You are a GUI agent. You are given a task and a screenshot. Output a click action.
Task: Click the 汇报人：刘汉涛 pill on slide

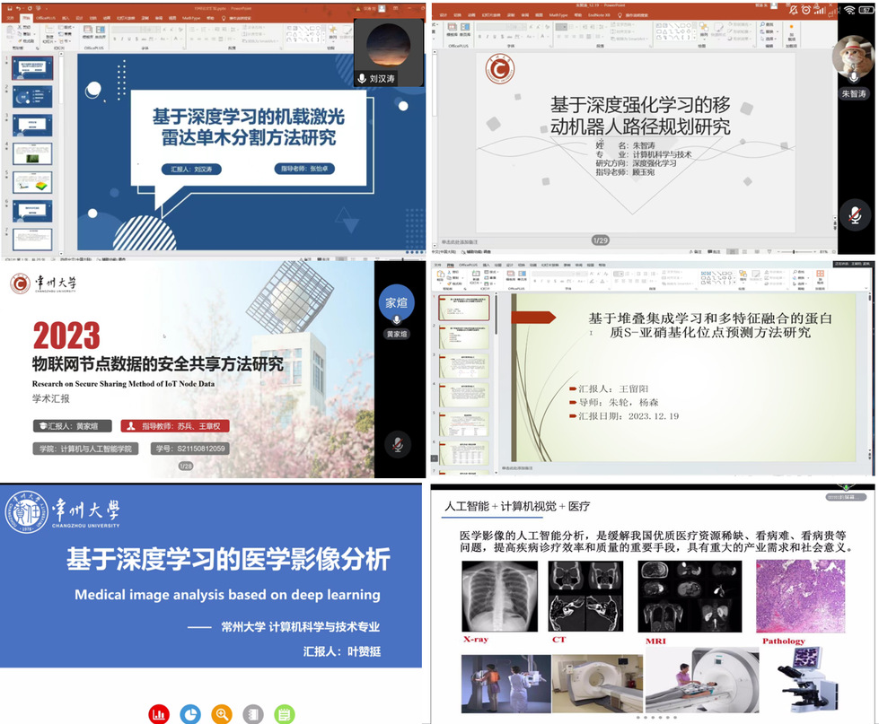point(192,169)
